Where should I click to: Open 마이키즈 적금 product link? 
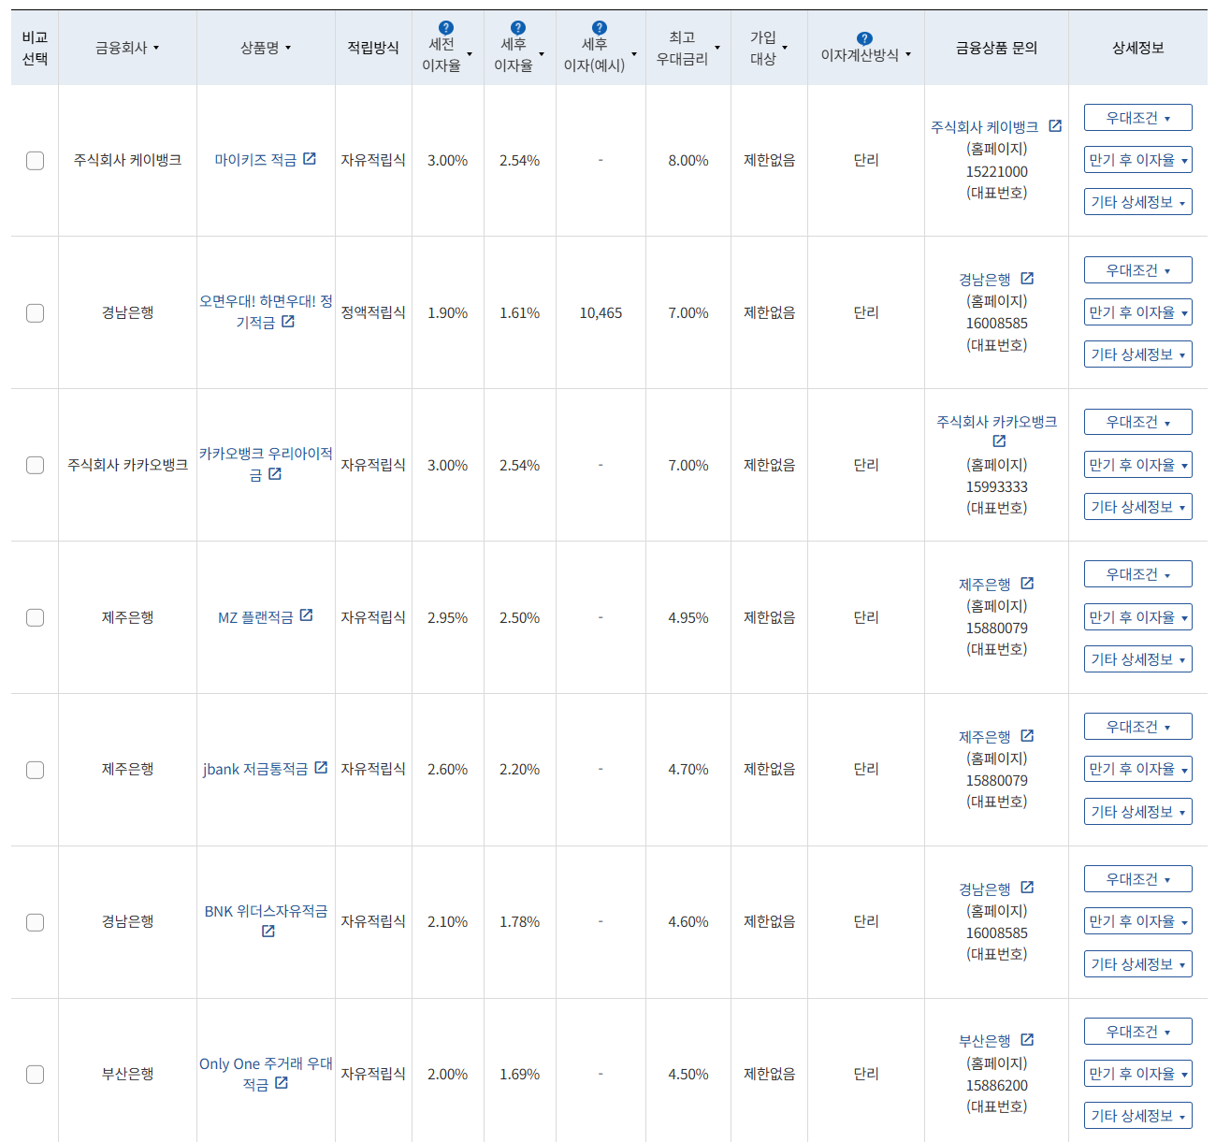(255, 160)
